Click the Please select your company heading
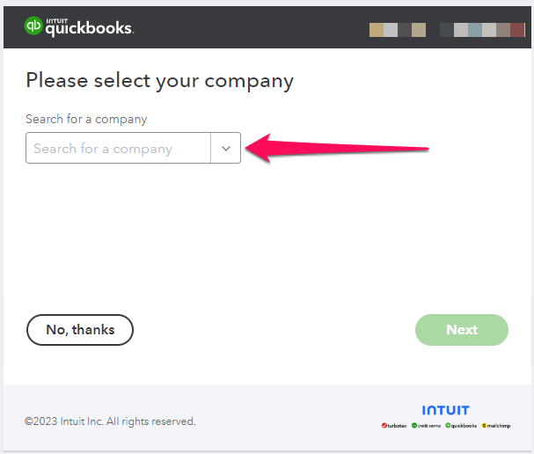This screenshot has height=454, width=534. pos(160,81)
